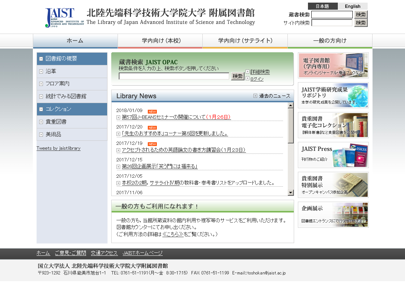Open the 学内向け (サテライト) tab
Image resolution: width=405 pixels, height=295 pixels.
tap(245, 41)
